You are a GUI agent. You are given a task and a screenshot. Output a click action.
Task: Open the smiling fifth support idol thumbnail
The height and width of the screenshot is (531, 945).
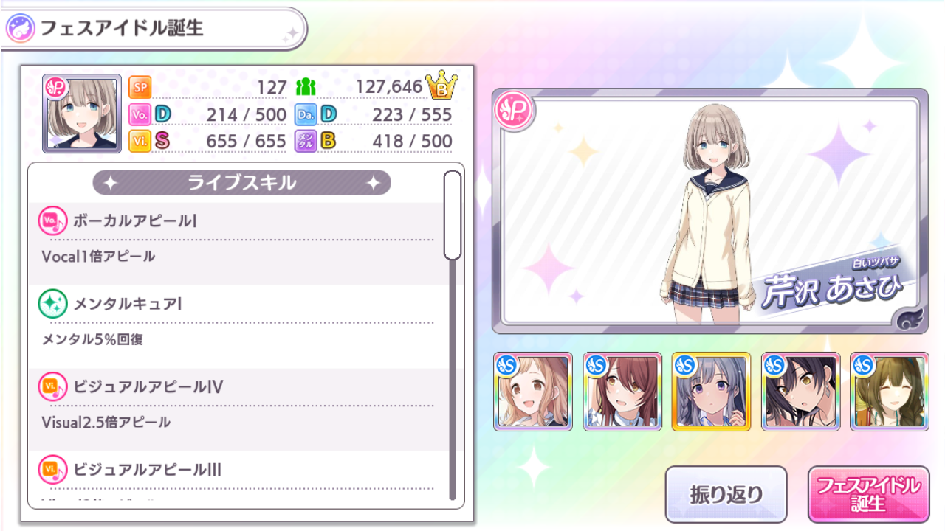[890, 392]
